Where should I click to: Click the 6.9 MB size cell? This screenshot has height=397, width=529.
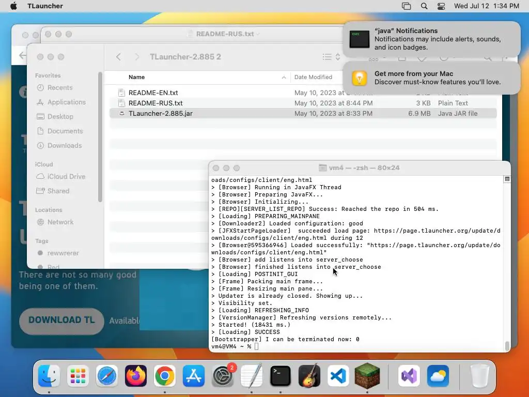point(419,113)
